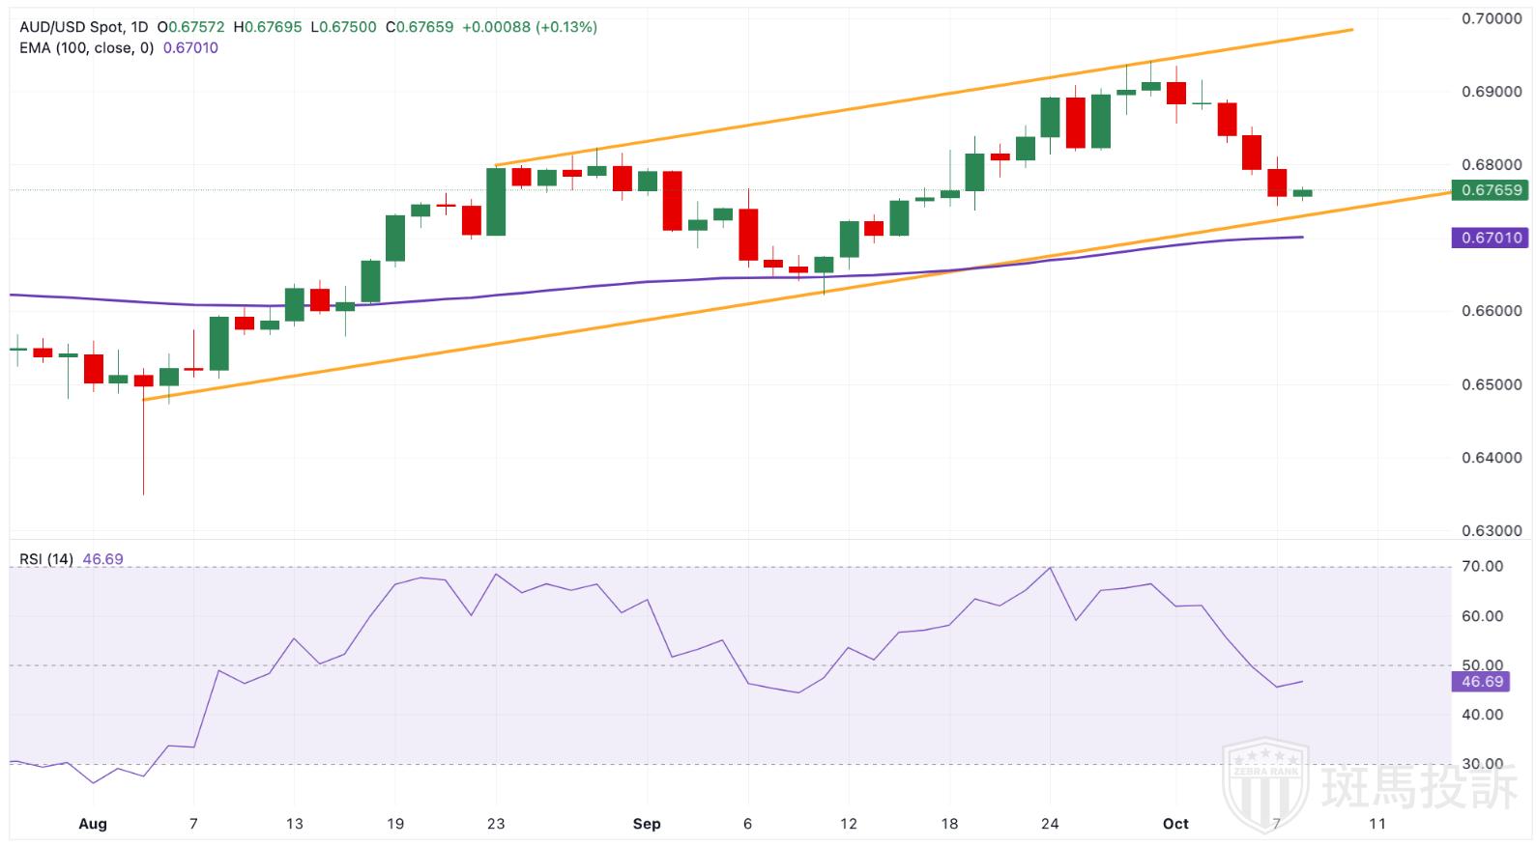Click the 70.00 RSI axis level label
Screen dimensions: 1536x846
(1482, 566)
